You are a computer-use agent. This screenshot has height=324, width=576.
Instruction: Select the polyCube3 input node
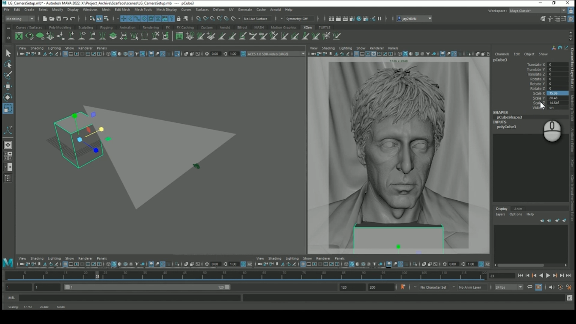(506, 127)
